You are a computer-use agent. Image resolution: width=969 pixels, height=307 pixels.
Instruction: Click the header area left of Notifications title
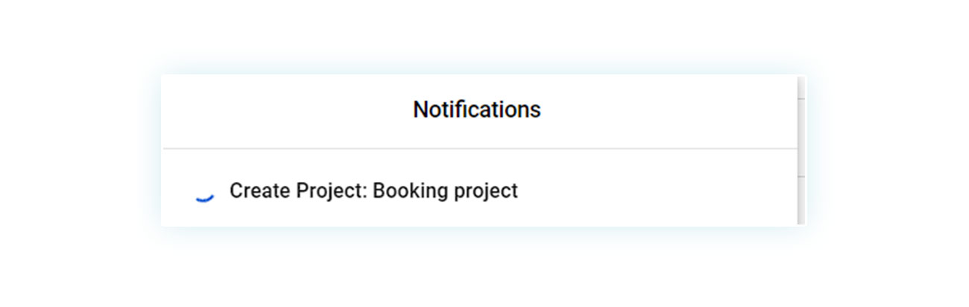287,110
